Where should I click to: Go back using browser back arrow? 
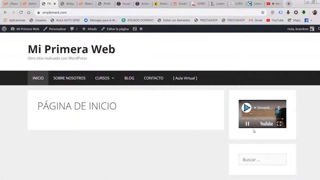click(x=5, y=12)
